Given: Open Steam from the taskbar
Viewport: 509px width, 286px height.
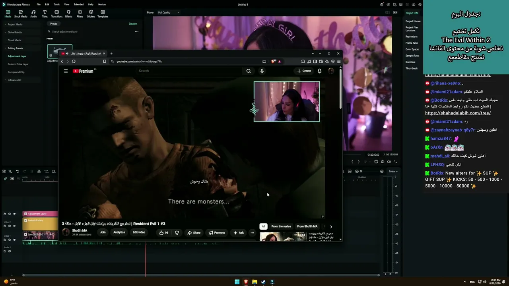Looking at the screenshot, I should click(x=263, y=282).
